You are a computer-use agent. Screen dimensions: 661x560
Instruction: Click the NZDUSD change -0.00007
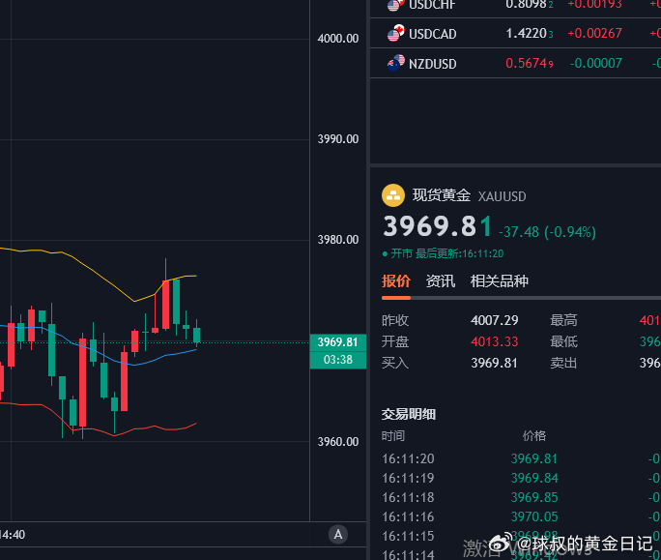[x=595, y=63]
